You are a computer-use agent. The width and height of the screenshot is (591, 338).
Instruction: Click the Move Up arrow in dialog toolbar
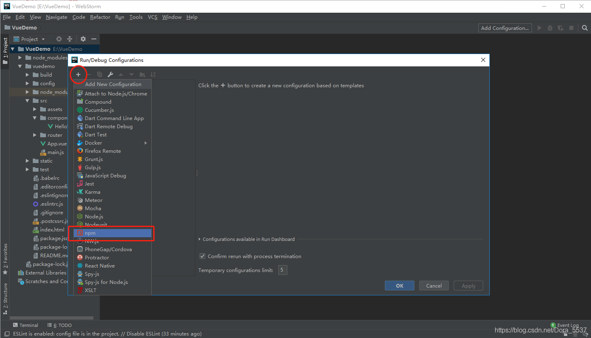(x=121, y=75)
